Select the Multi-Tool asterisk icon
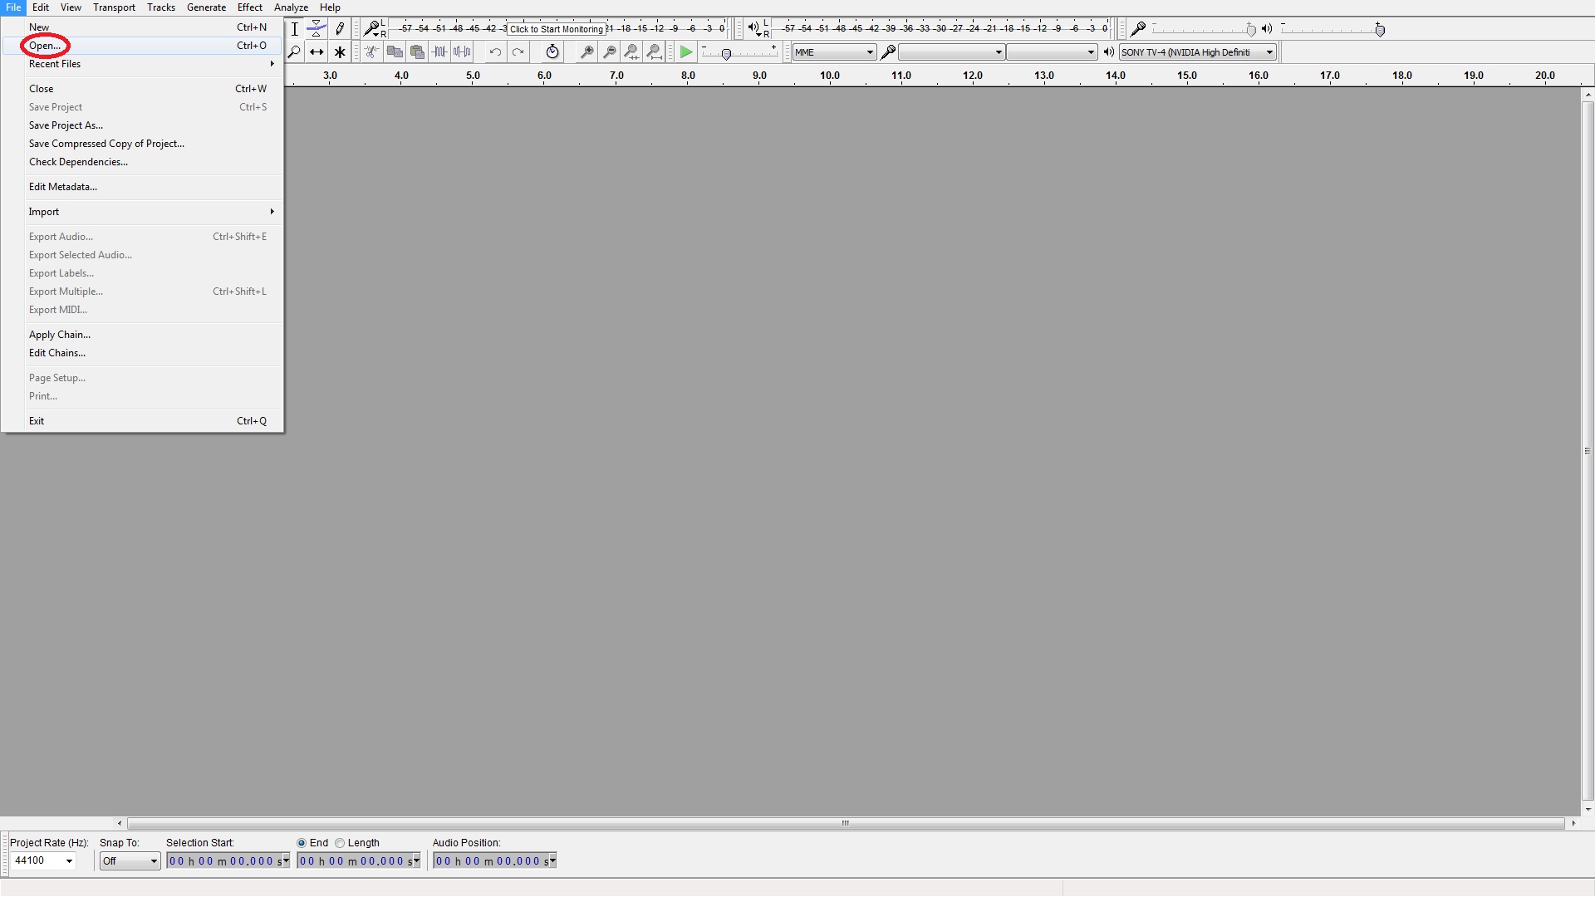The image size is (1595, 897). 340,52
